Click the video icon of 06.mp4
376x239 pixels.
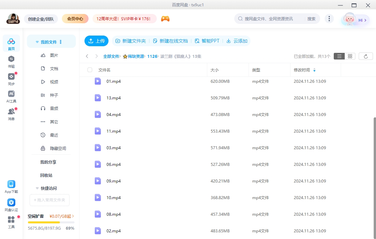tap(97, 164)
